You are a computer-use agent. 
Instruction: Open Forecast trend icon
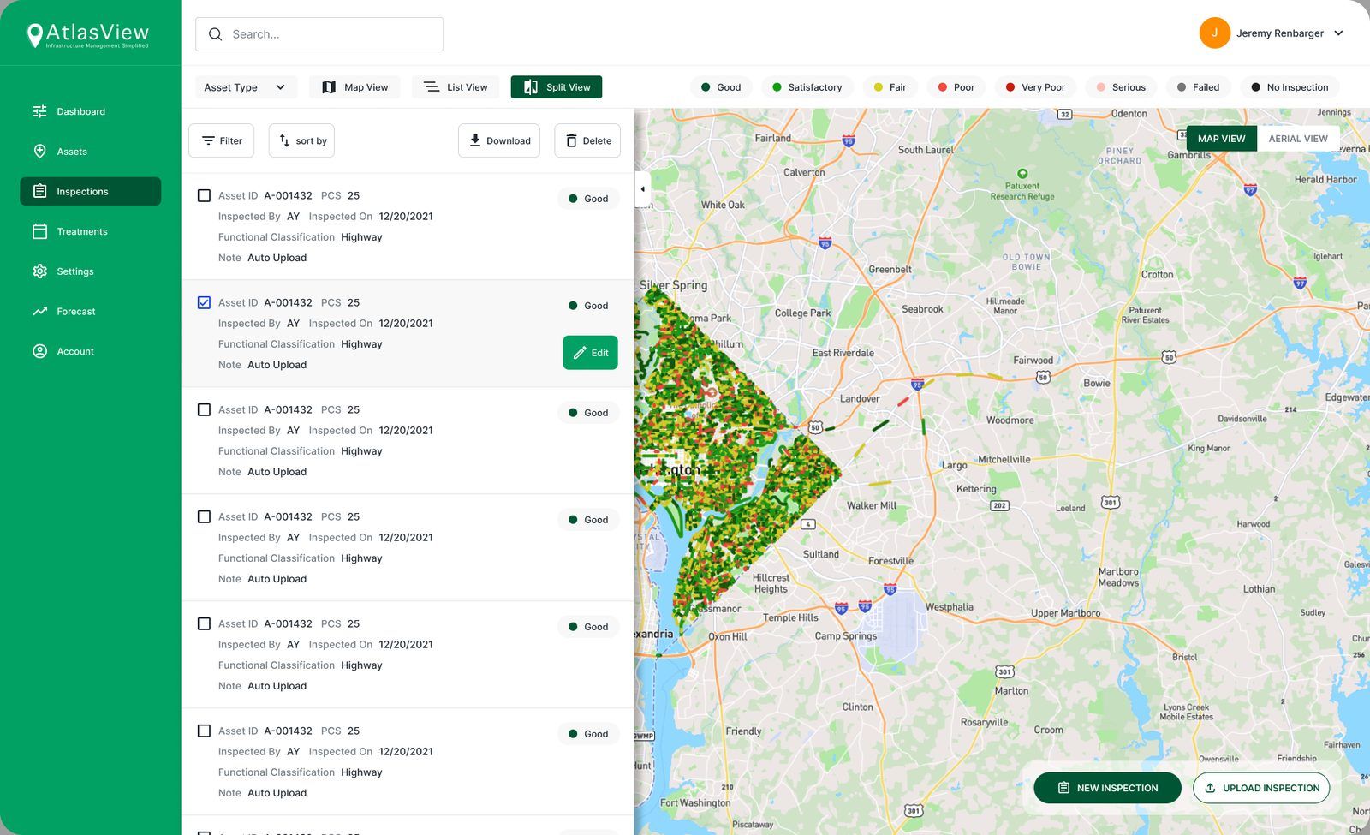(x=39, y=311)
